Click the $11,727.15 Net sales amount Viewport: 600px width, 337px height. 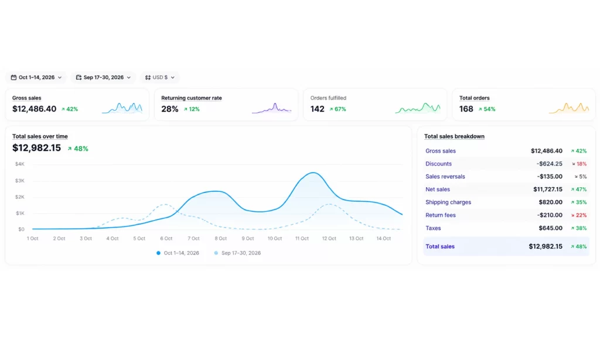548,189
